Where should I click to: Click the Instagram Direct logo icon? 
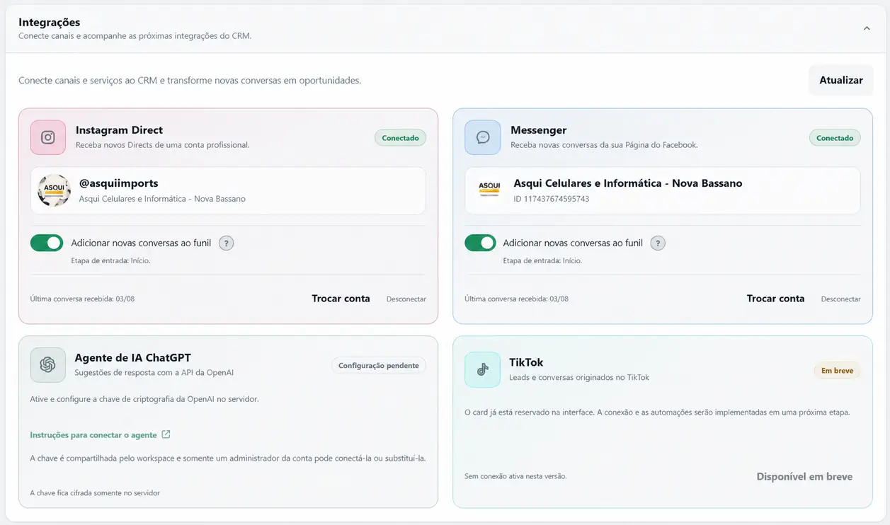click(48, 137)
